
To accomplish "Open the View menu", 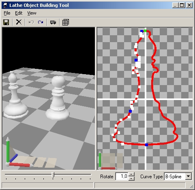I will (32, 13).
